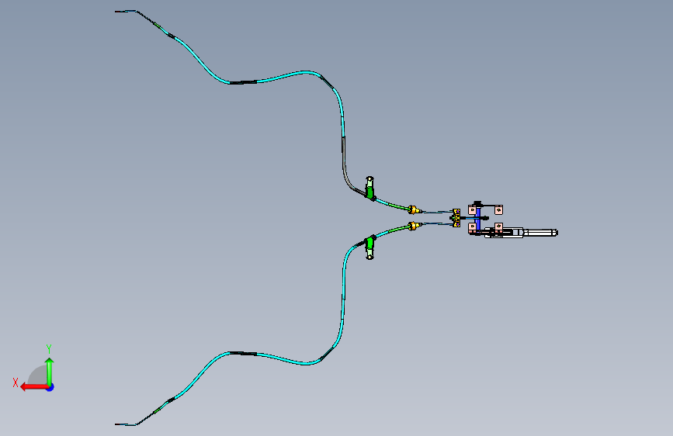Viewport: 673px width, 436px height.
Task: Click the blue Z axis dot on triad
Action: coord(50,387)
